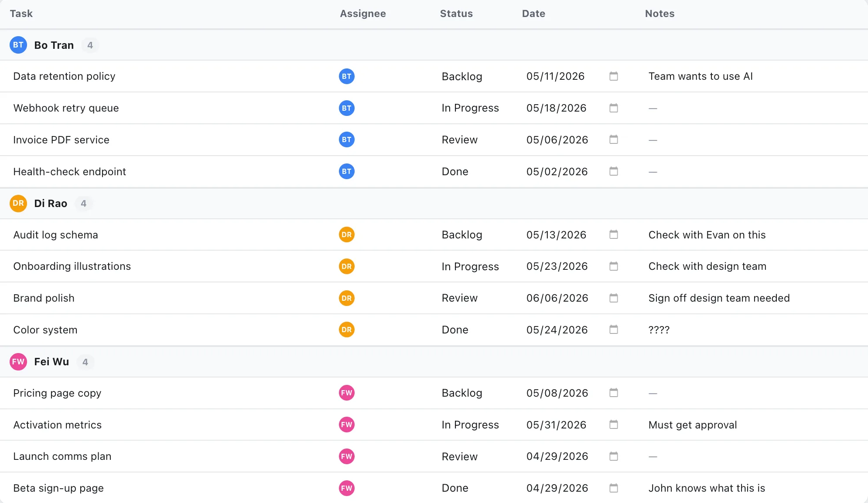Open calendar picker for Health-check endpoint
Screen dimensions: 868x503
(613, 171)
